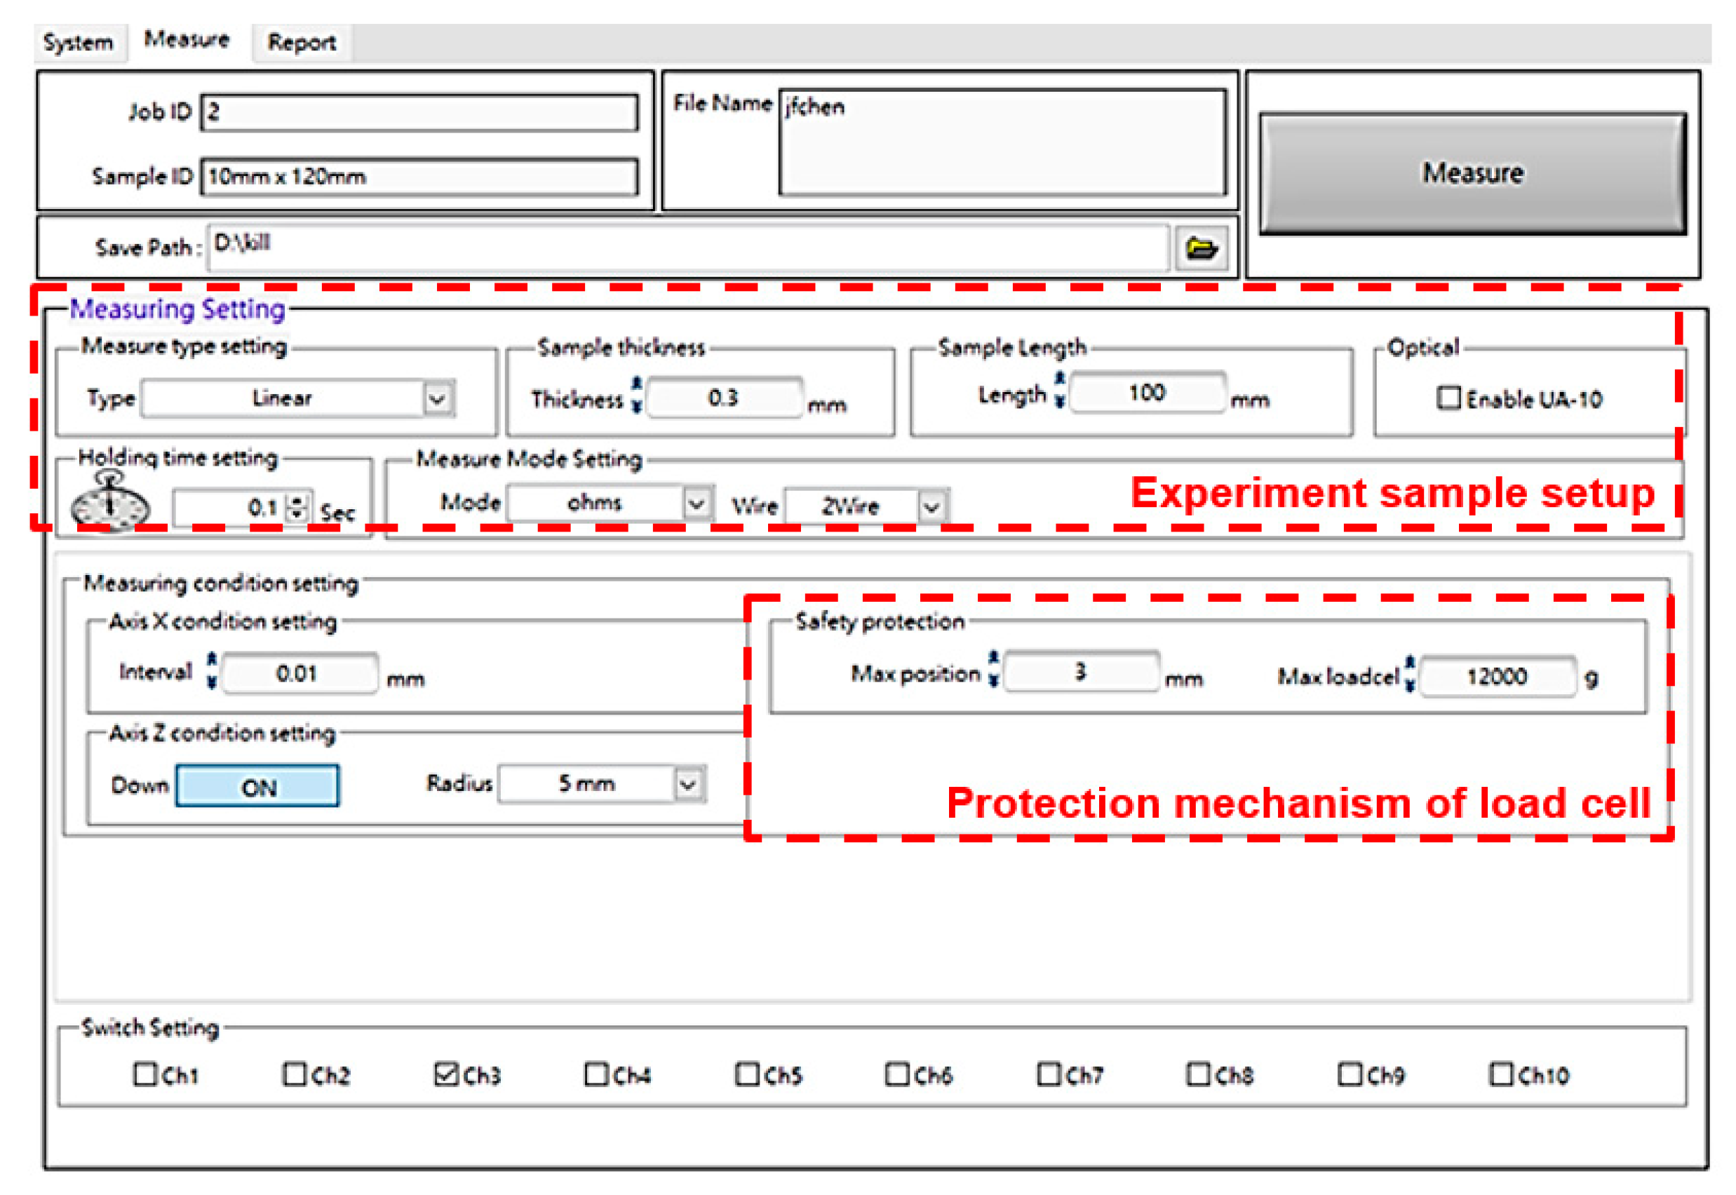The height and width of the screenshot is (1195, 1736).
Task: Click the Interval spinner arrows for Axis X
Action: (x=212, y=671)
